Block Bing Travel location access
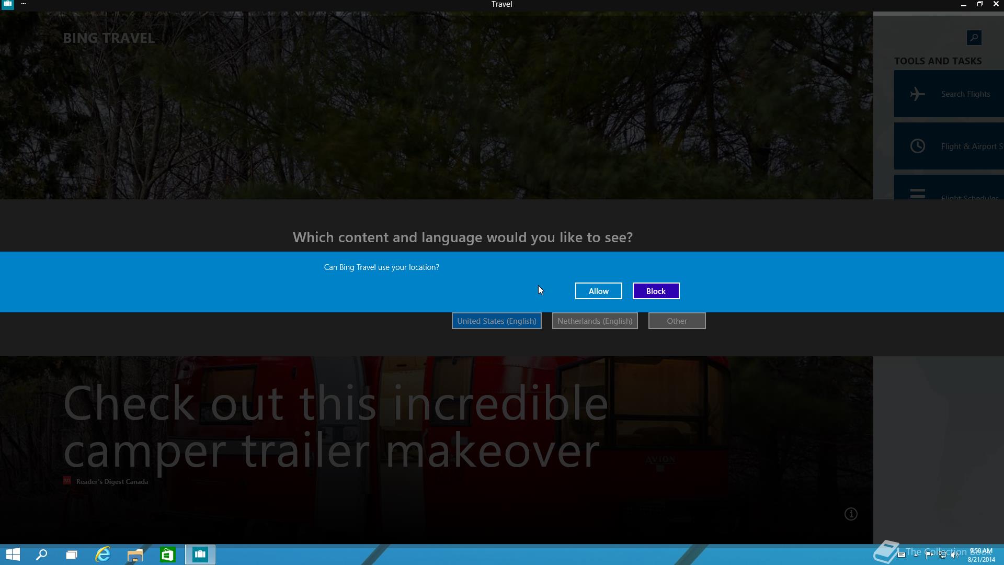Screen dimensions: 1004x565 click(x=656, y=291)
